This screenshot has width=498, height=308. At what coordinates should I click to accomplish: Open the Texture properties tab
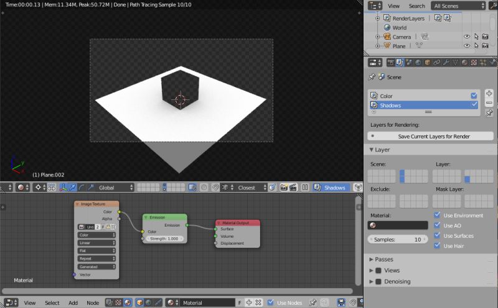pos(474,63)
